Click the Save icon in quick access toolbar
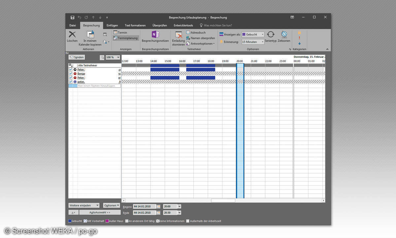This screenshot has width=396, height=238. coord(73,18)
